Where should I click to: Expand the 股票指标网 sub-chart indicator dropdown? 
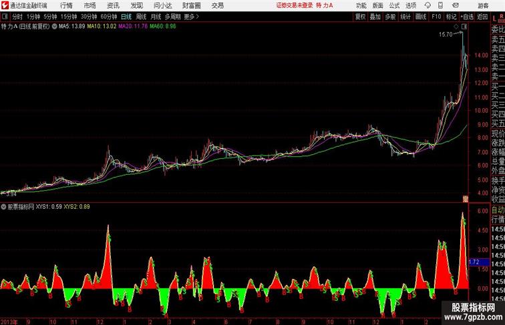point(3,207)
